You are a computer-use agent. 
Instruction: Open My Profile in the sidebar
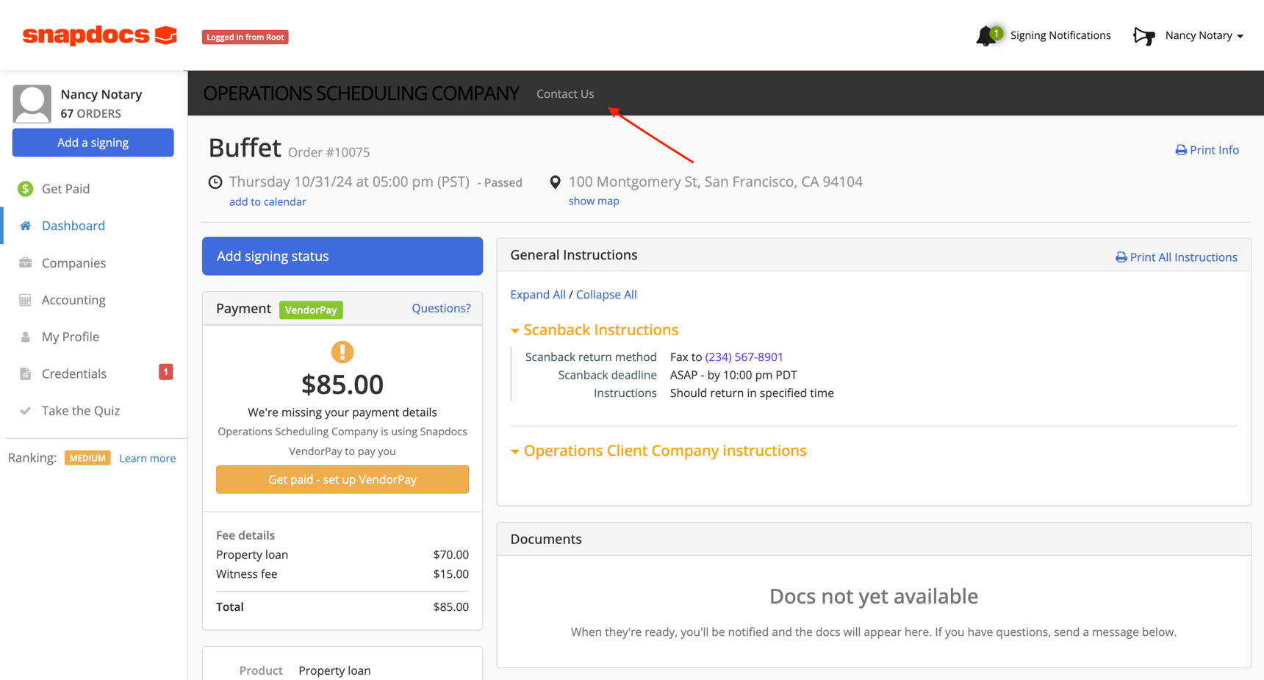[71, 337]
